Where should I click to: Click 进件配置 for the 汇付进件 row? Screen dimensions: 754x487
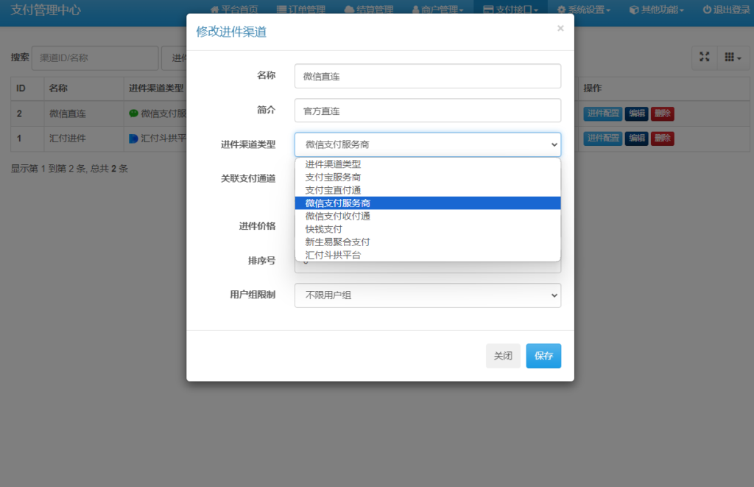pyautogui.click(x=602, y=138)
